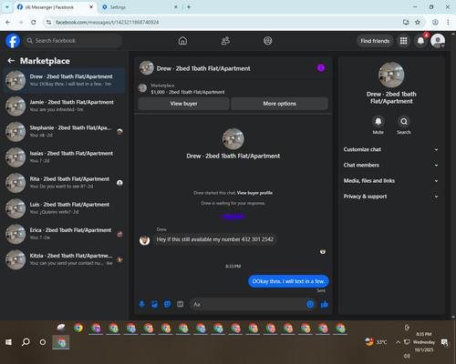Switch to the Settings tab

point(140,7)
